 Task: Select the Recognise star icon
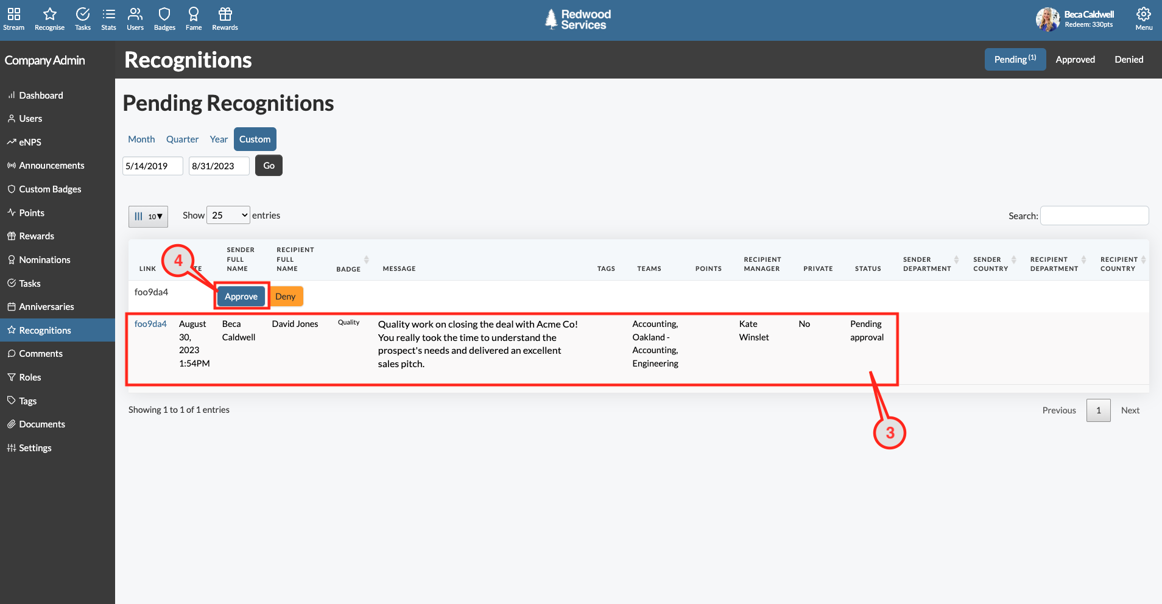click(x=49, y=18)
